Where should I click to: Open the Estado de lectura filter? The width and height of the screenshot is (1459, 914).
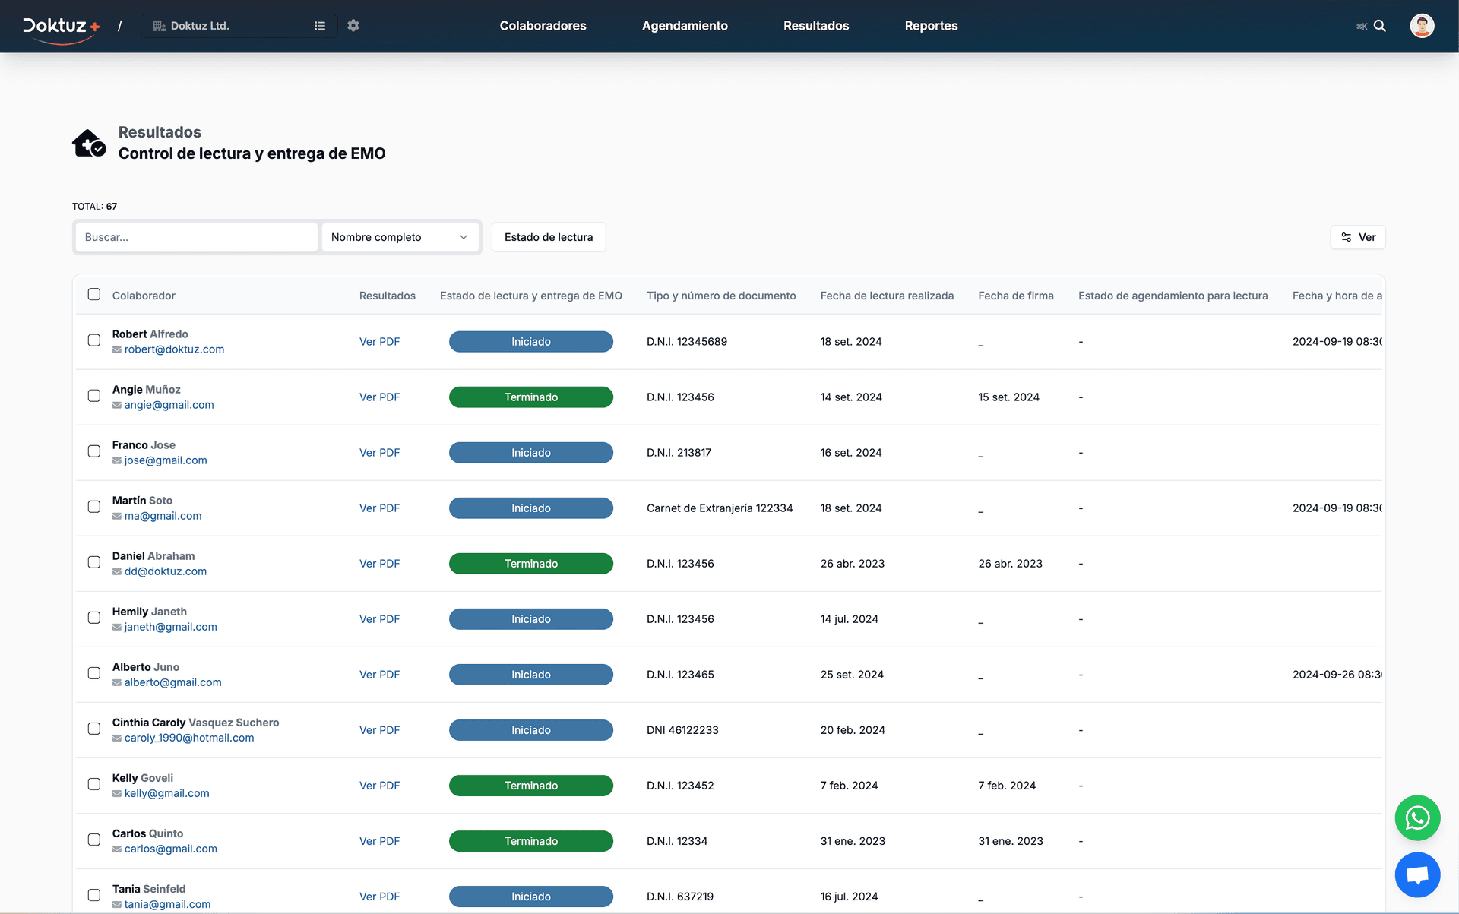tap(548, 237)
